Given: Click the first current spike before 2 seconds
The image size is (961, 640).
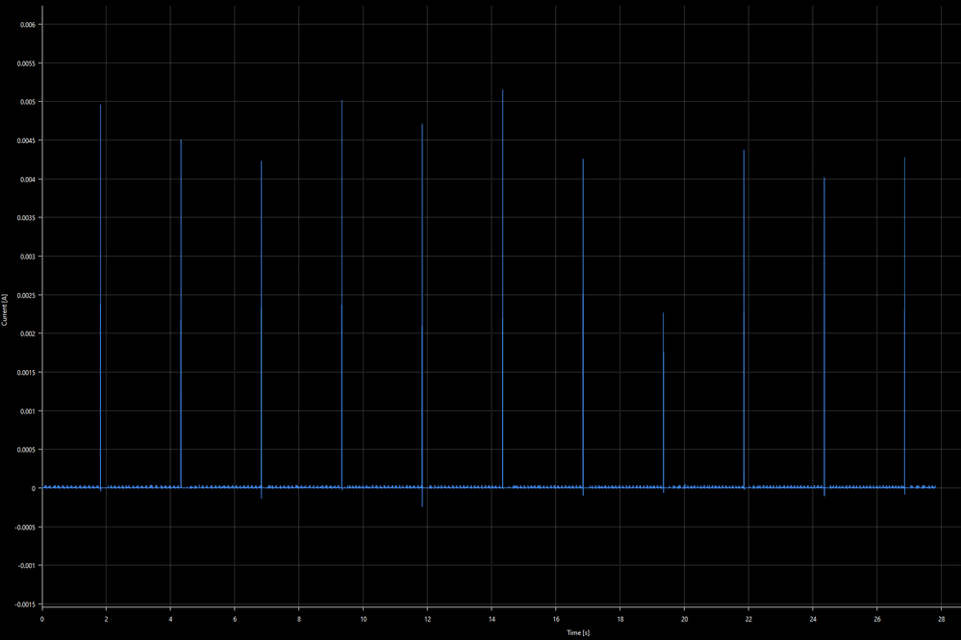Looking at the screenshot, I should pos(100,297).
